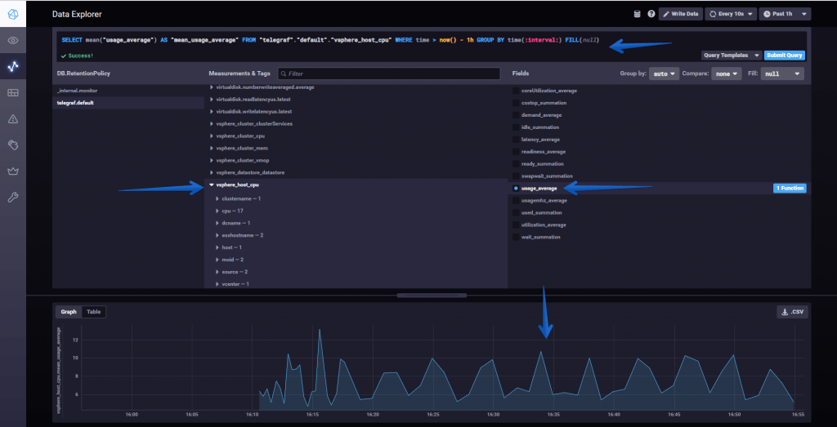This screenshot has height=427, width=837.
Task: Click the Measurements Filter search field
Action: (x=388, y=73)
